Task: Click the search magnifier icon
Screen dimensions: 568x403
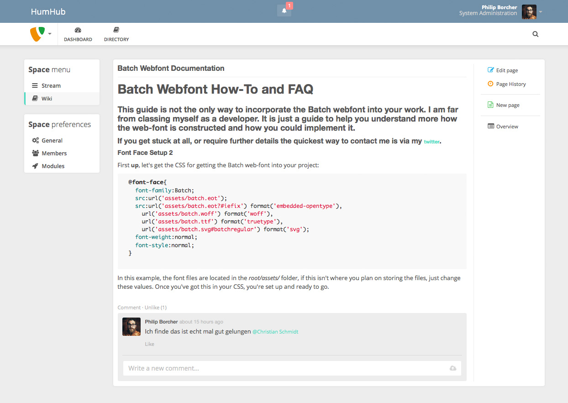Action: (x=536, y=34)
